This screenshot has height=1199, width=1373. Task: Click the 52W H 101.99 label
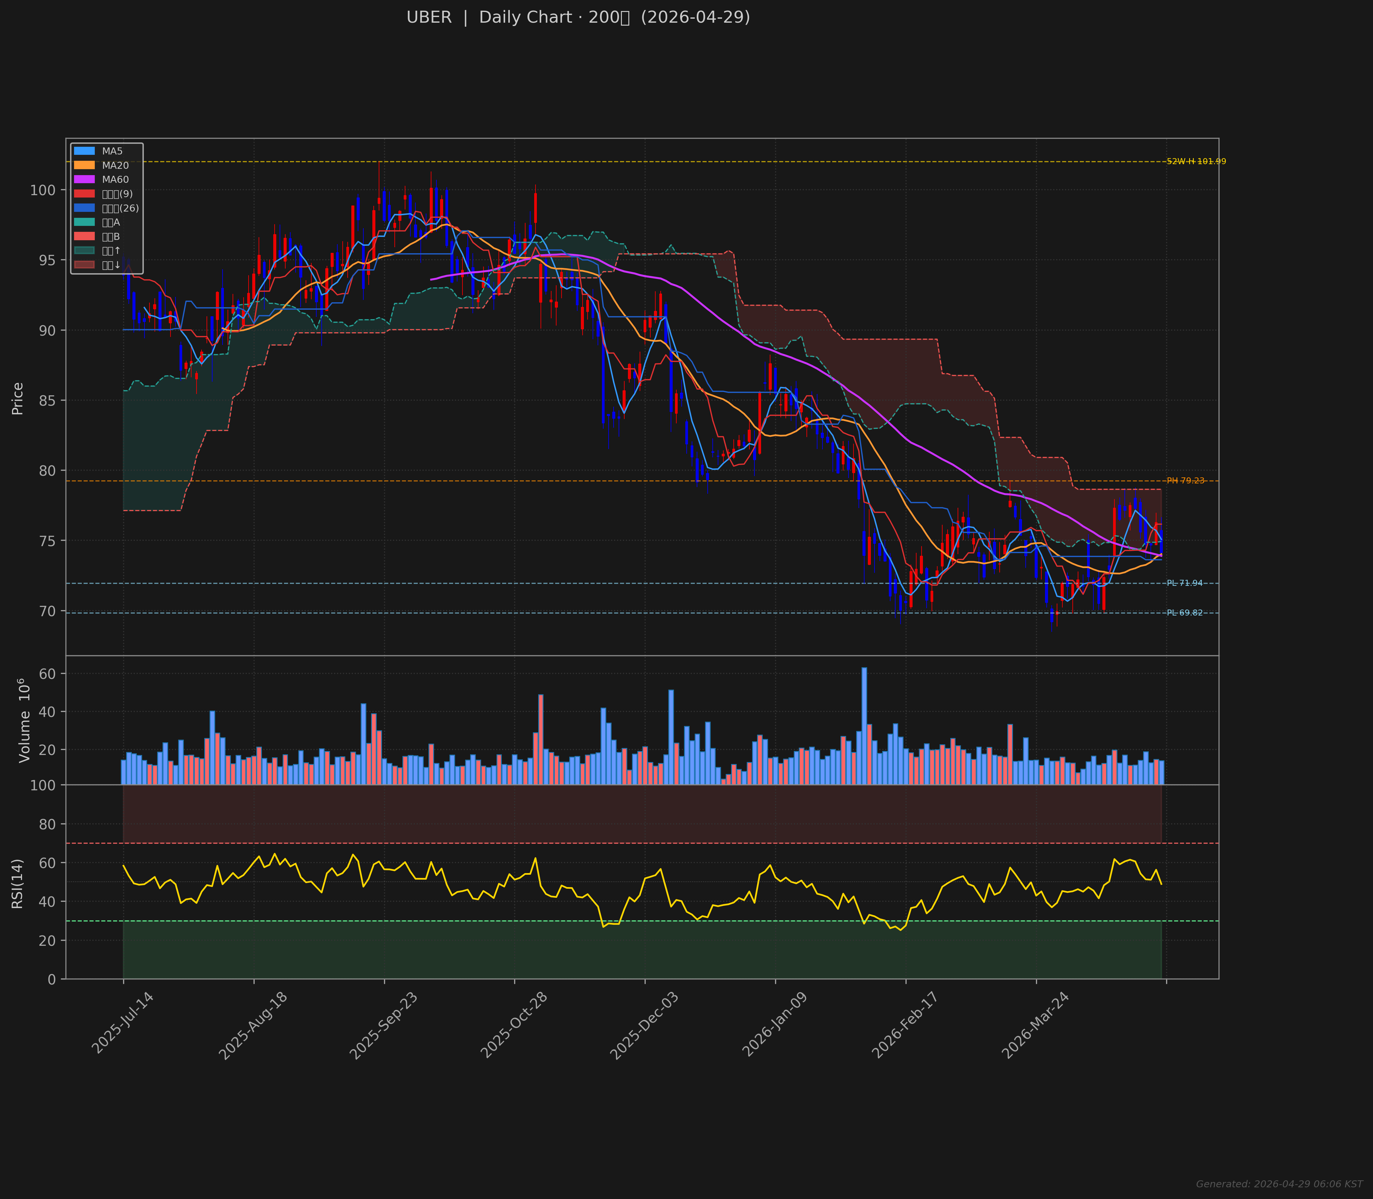1196,161
